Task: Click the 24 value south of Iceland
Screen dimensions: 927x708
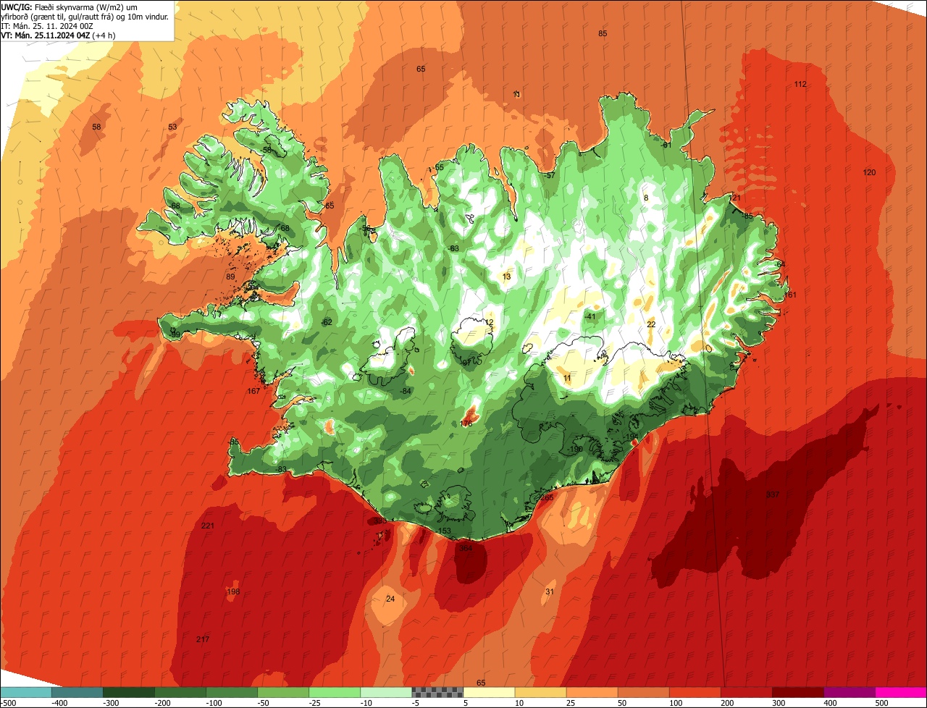Action: 390,599
